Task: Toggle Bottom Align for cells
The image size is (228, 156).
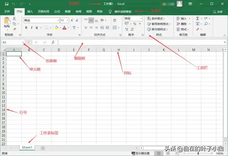Action: (x=96, y=20)
